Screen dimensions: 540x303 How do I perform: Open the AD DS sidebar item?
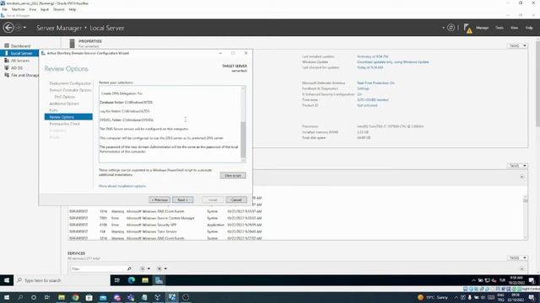[x=17, y=68]
